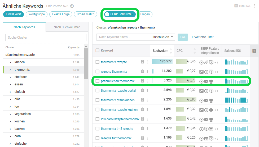Select the Wortgruppe filter
This screenshot has width=259, height=147.
37,14
